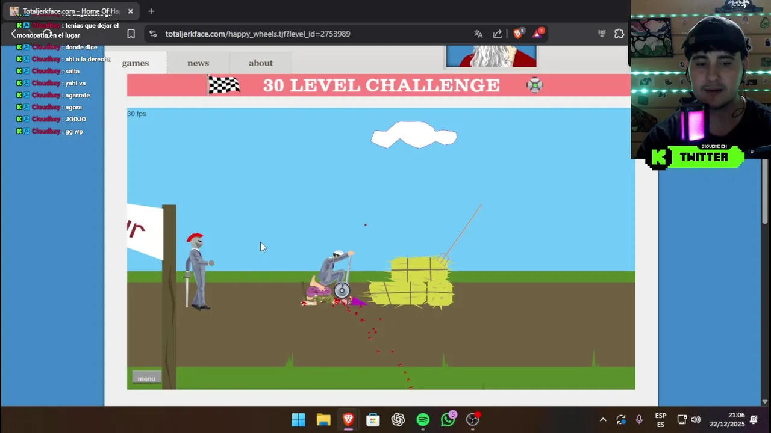Image resolution: width=771 pixels, height=433 pixels.
Task: Click the Brave browser taskbar icon
Action: click(x=348, y=419)
